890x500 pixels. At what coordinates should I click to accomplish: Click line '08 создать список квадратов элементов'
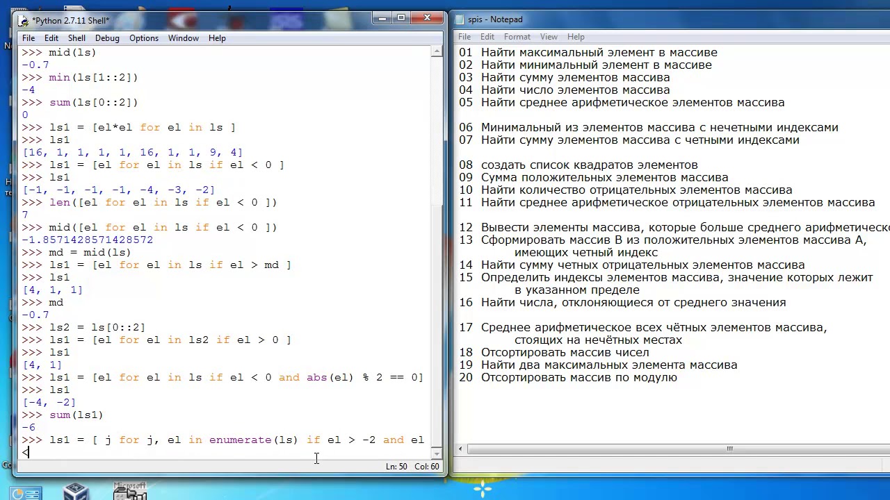click(x=578, y=165)
